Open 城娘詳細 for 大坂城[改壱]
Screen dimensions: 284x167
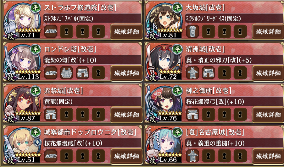pyautogui.click(x=268, y=32)
